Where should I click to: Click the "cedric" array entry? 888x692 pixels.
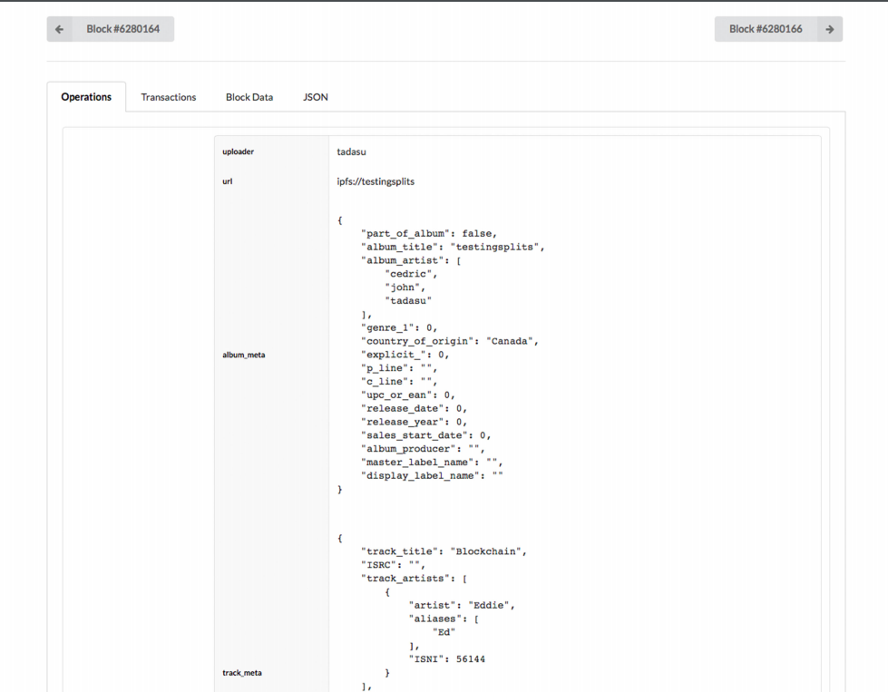[411, 274]
